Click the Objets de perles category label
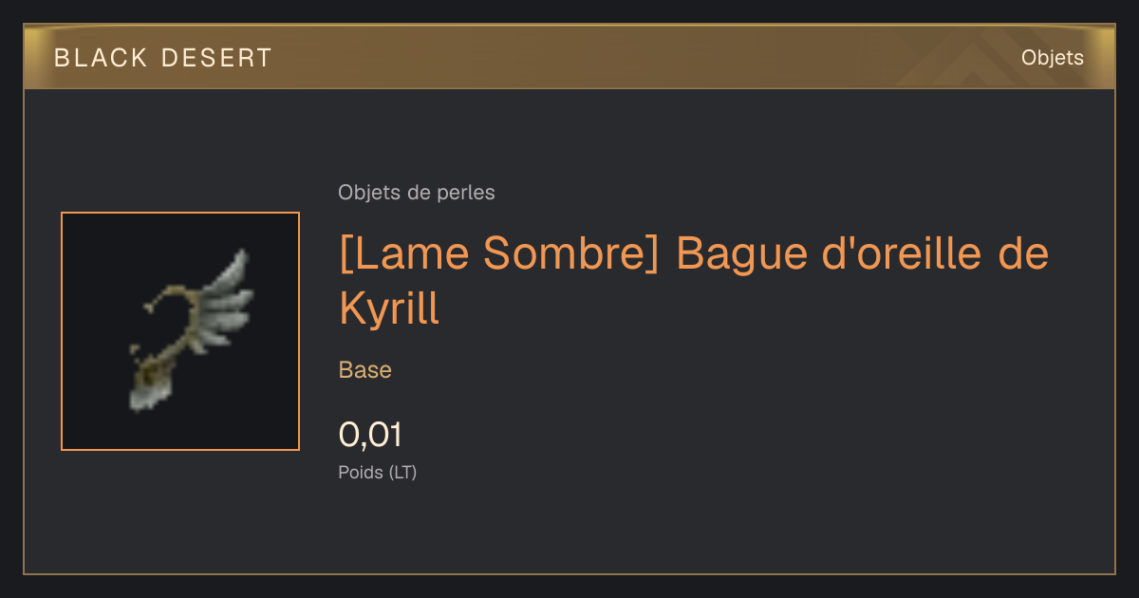This screenshot has width=1139, height=598. point(417,193)
